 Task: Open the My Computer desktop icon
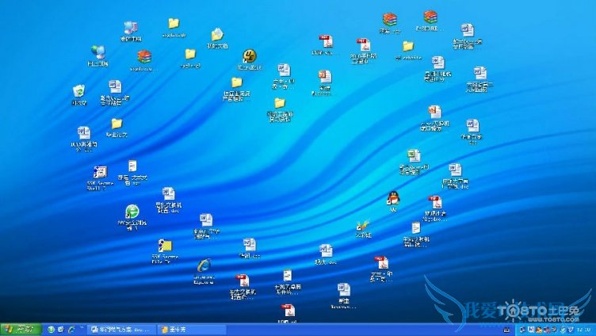[x=131, y=30]
